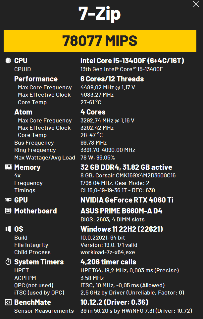Click the Windows 11 22H2 (22621) value
Viewport: 203px width, 319px height.
(x=122, y=229)
